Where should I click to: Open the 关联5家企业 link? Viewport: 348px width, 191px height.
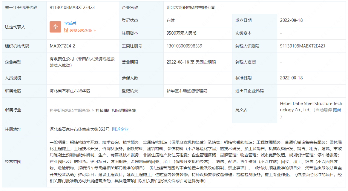[82, 30]
